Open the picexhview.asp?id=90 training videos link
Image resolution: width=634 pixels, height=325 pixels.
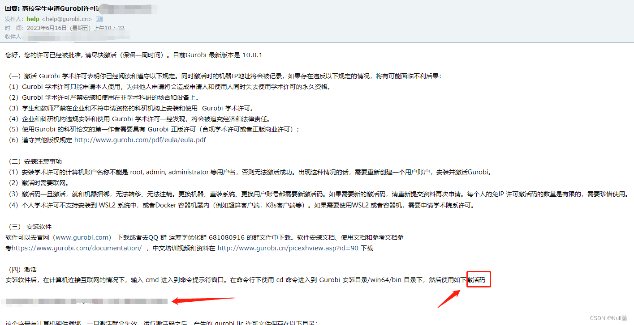coord(288,248)
